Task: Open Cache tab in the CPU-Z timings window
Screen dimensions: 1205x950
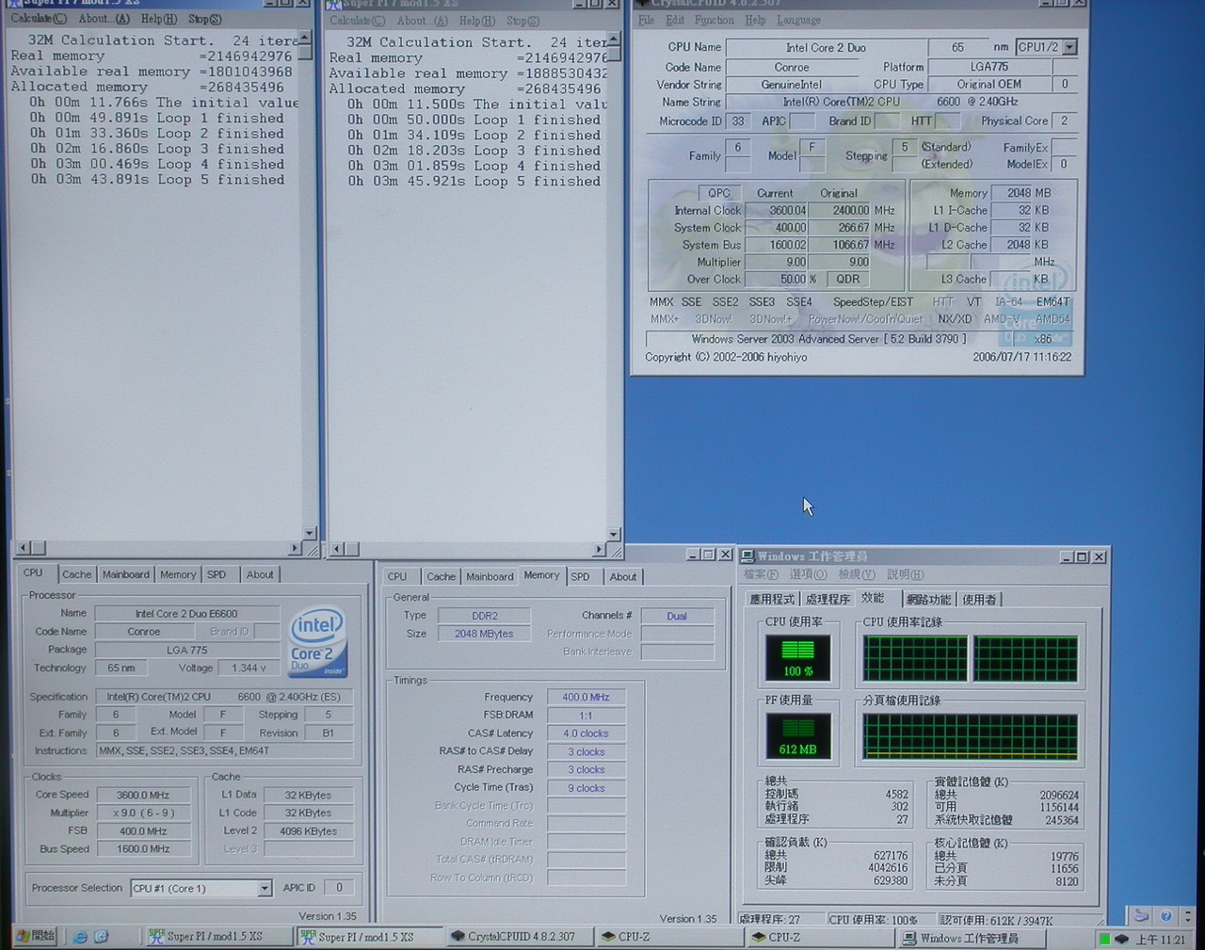Action: click(441, 576)
